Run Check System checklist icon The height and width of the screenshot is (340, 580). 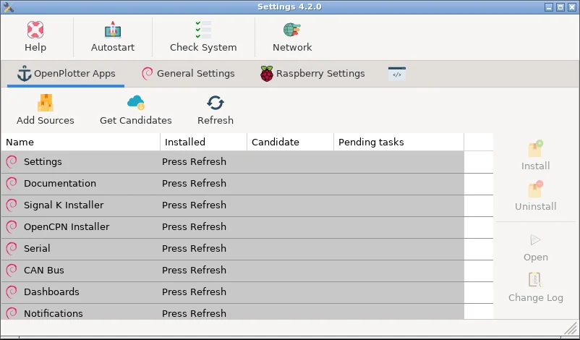[203, 30]
